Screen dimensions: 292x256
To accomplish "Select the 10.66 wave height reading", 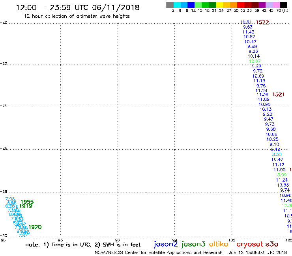I will point(271,134).
